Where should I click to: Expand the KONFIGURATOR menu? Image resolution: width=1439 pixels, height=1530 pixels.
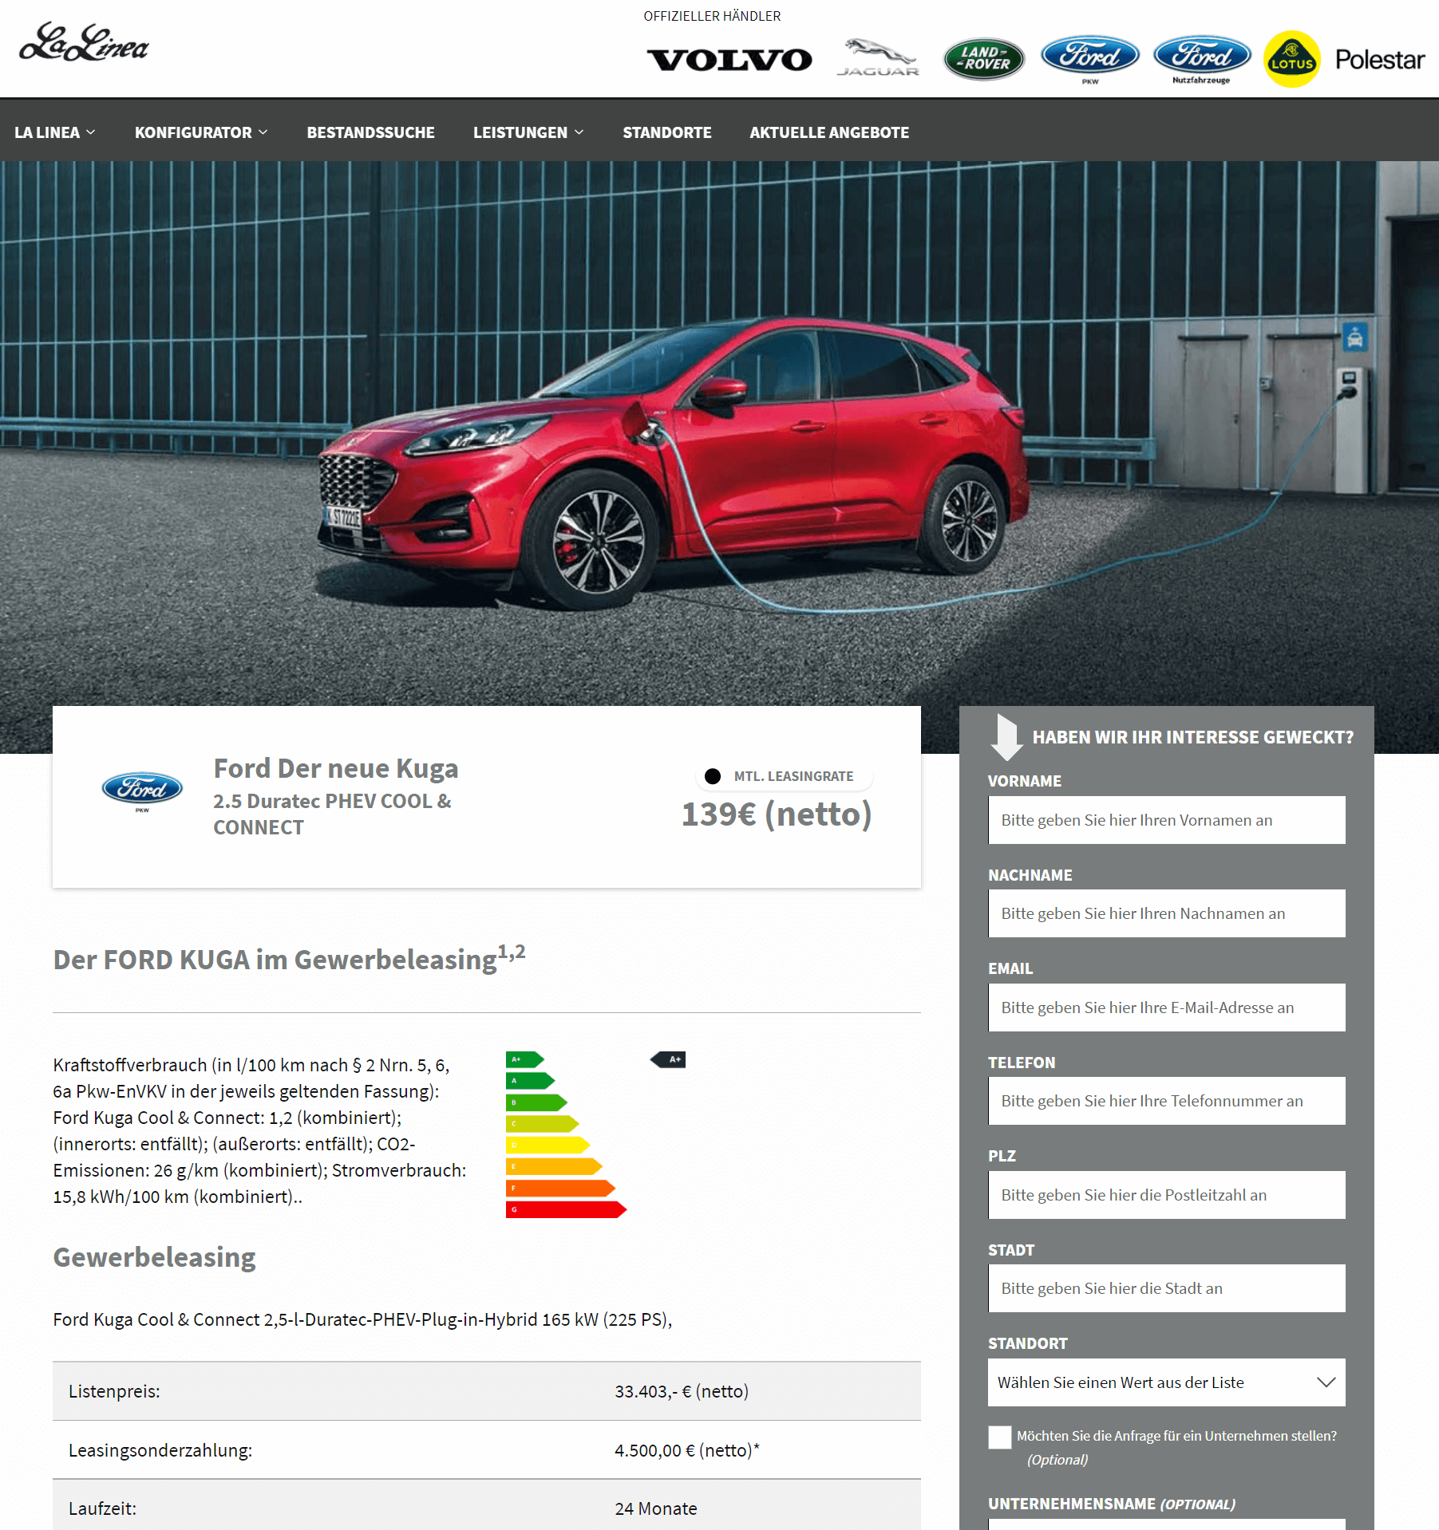[x=201, y=132]
